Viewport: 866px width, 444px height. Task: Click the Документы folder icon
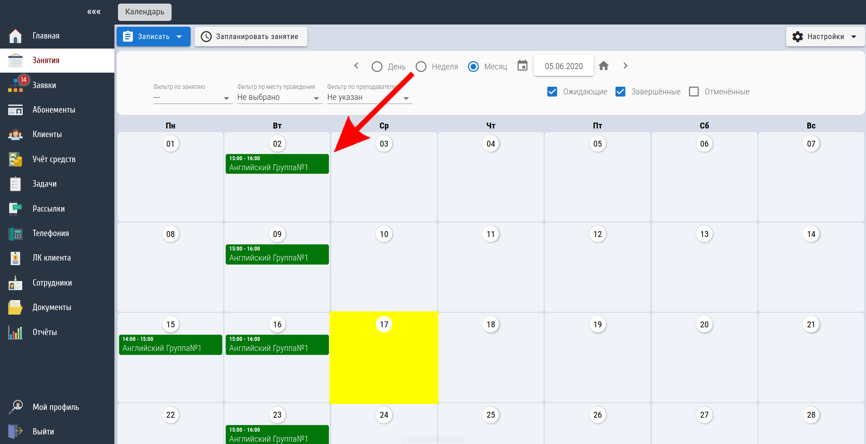[15, 307]
